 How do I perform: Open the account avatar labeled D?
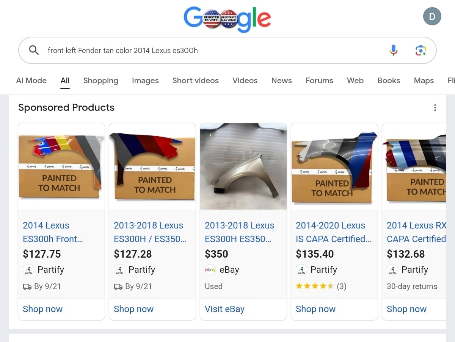(432, 17)
